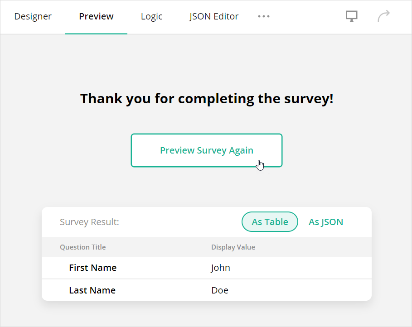The width and height of the screenshot is (412, 327).
Task: Open the Logic tab
Action: 151,16
